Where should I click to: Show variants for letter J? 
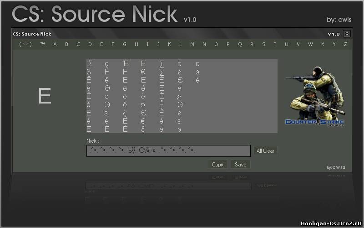158,44
